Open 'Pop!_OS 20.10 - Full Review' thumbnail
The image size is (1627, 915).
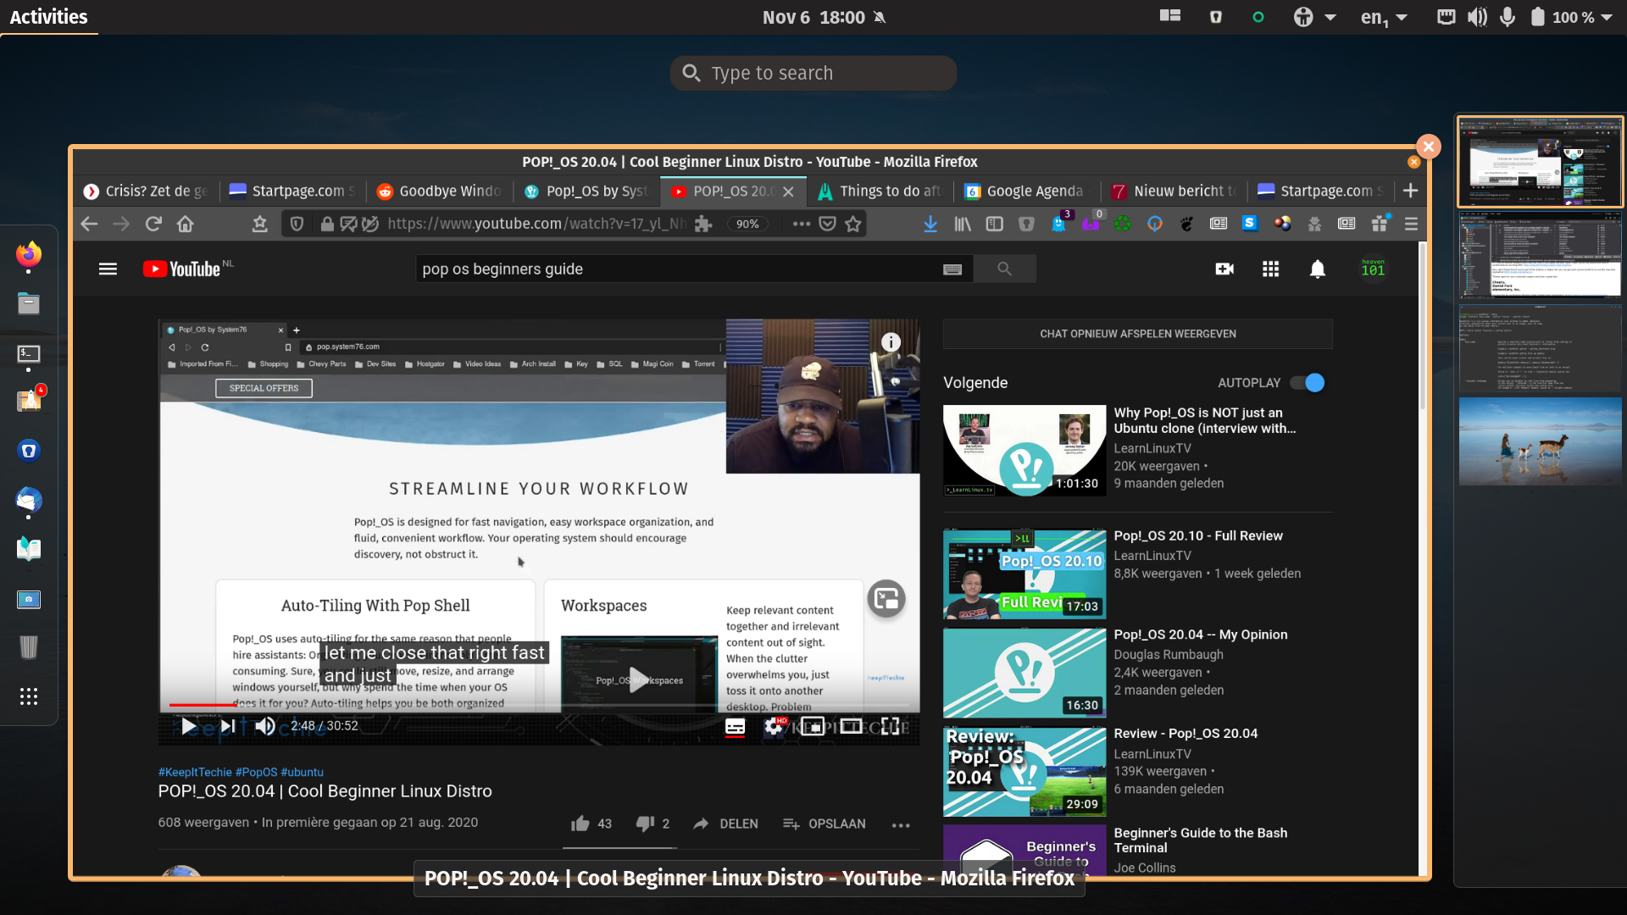point(1025,574)
